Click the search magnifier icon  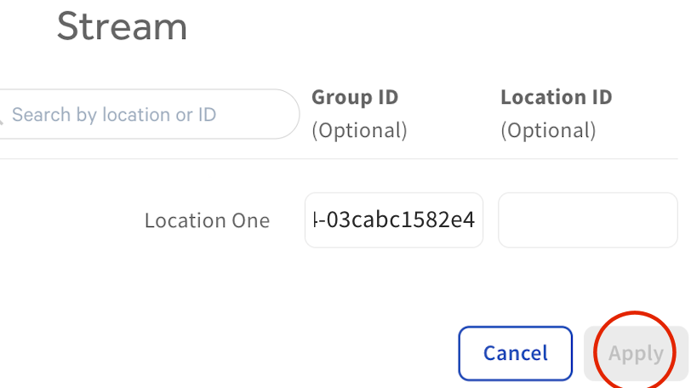point(3,115)
